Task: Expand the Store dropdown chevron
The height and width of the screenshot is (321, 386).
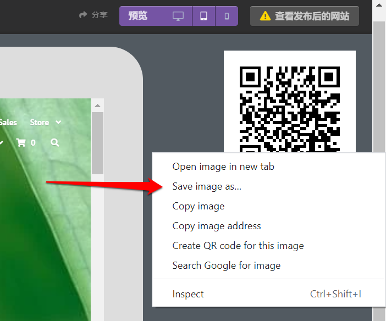Action: (x=58, y=122)
